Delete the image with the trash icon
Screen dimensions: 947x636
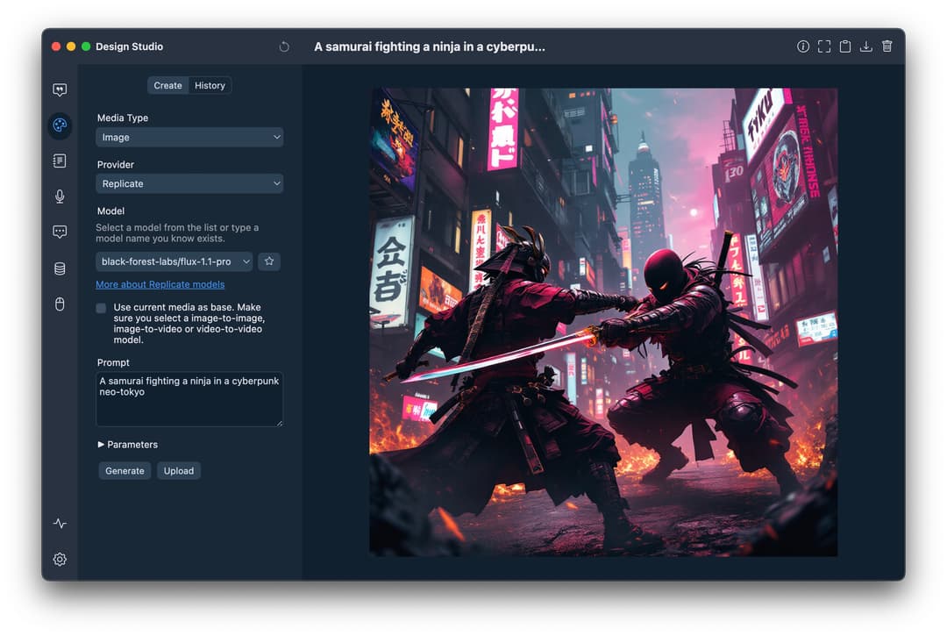886,46
